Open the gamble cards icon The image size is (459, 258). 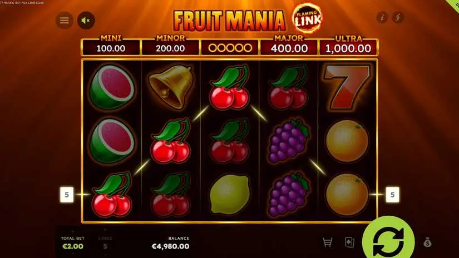coord(349,242)
